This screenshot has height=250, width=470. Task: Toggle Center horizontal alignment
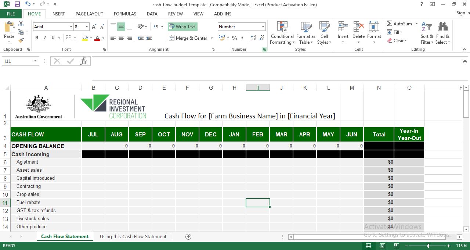pos(121,38)
